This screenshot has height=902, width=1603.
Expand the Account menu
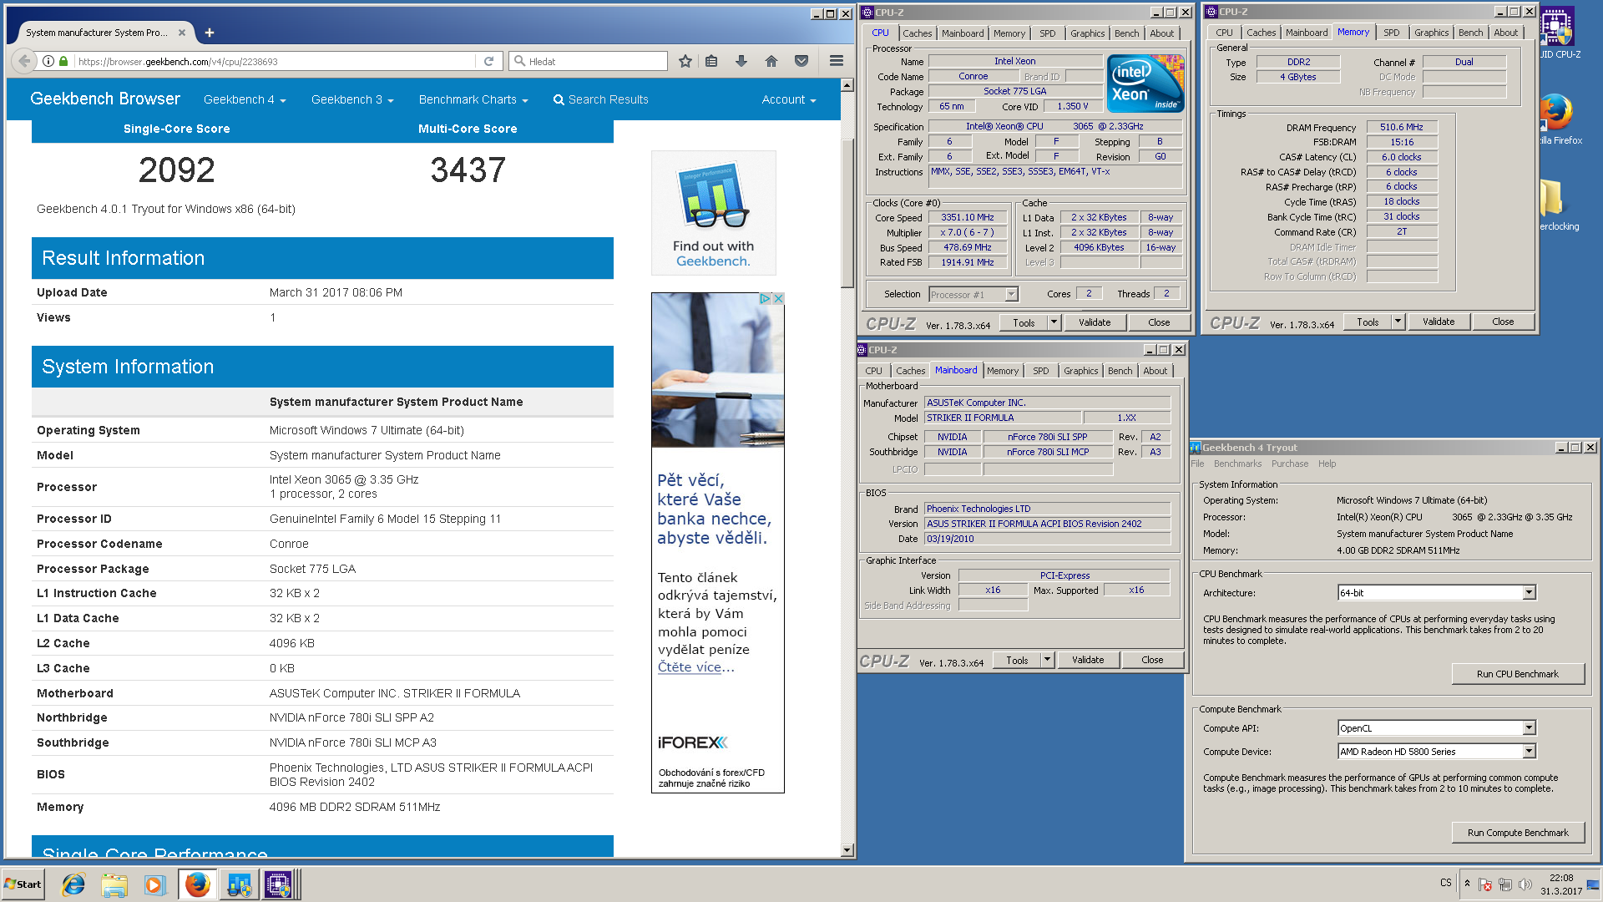tap(789, 99)
